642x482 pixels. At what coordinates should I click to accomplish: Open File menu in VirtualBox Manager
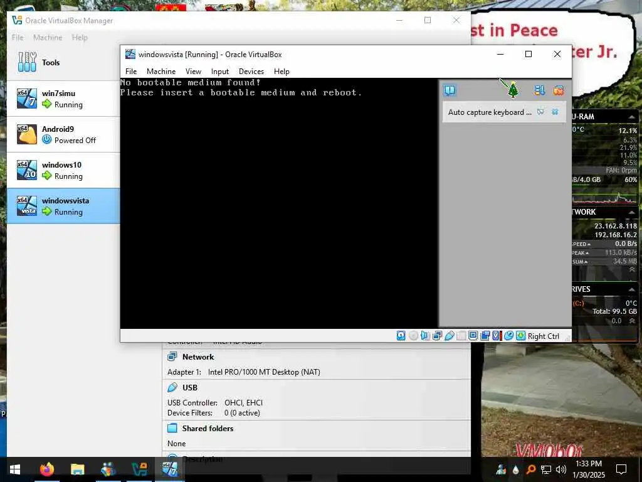pos(18,37)
